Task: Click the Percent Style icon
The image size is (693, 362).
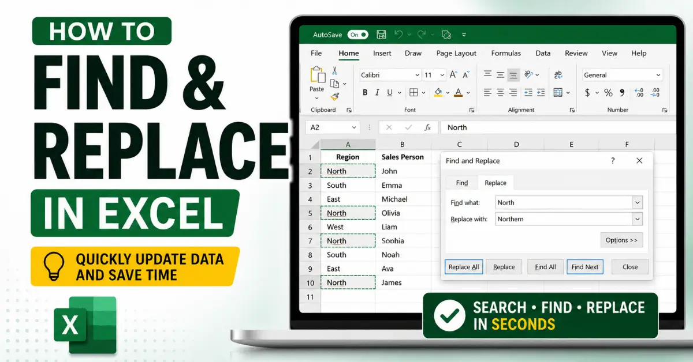Action: click(608, 92)
